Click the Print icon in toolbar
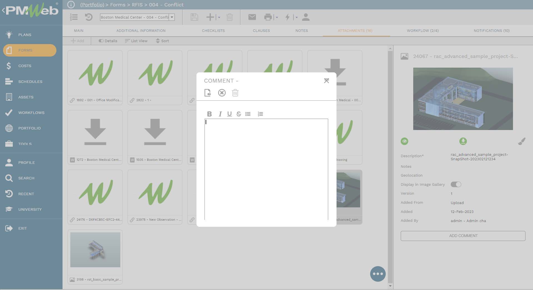Screen dimensions: 533x290 click(268, 17)
